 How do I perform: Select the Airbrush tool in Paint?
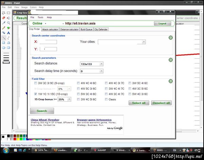[x=4, y=33]
